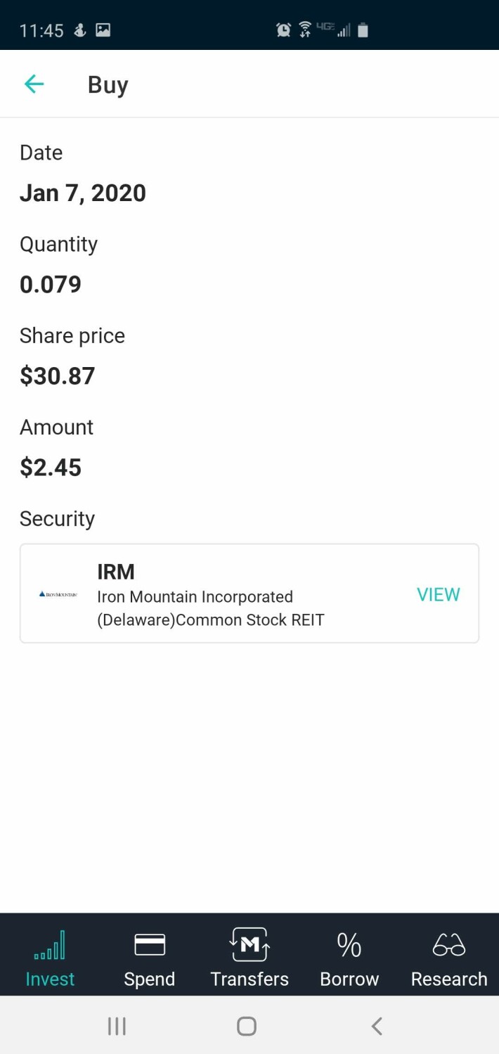This screenshot has height=1054, width=499.
Task: Tap the 0.079 quantity value
Action: [51, 285]
